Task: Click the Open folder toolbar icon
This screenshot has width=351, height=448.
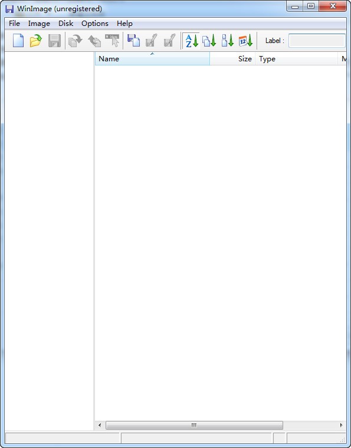Action: [x=36, y=41]
